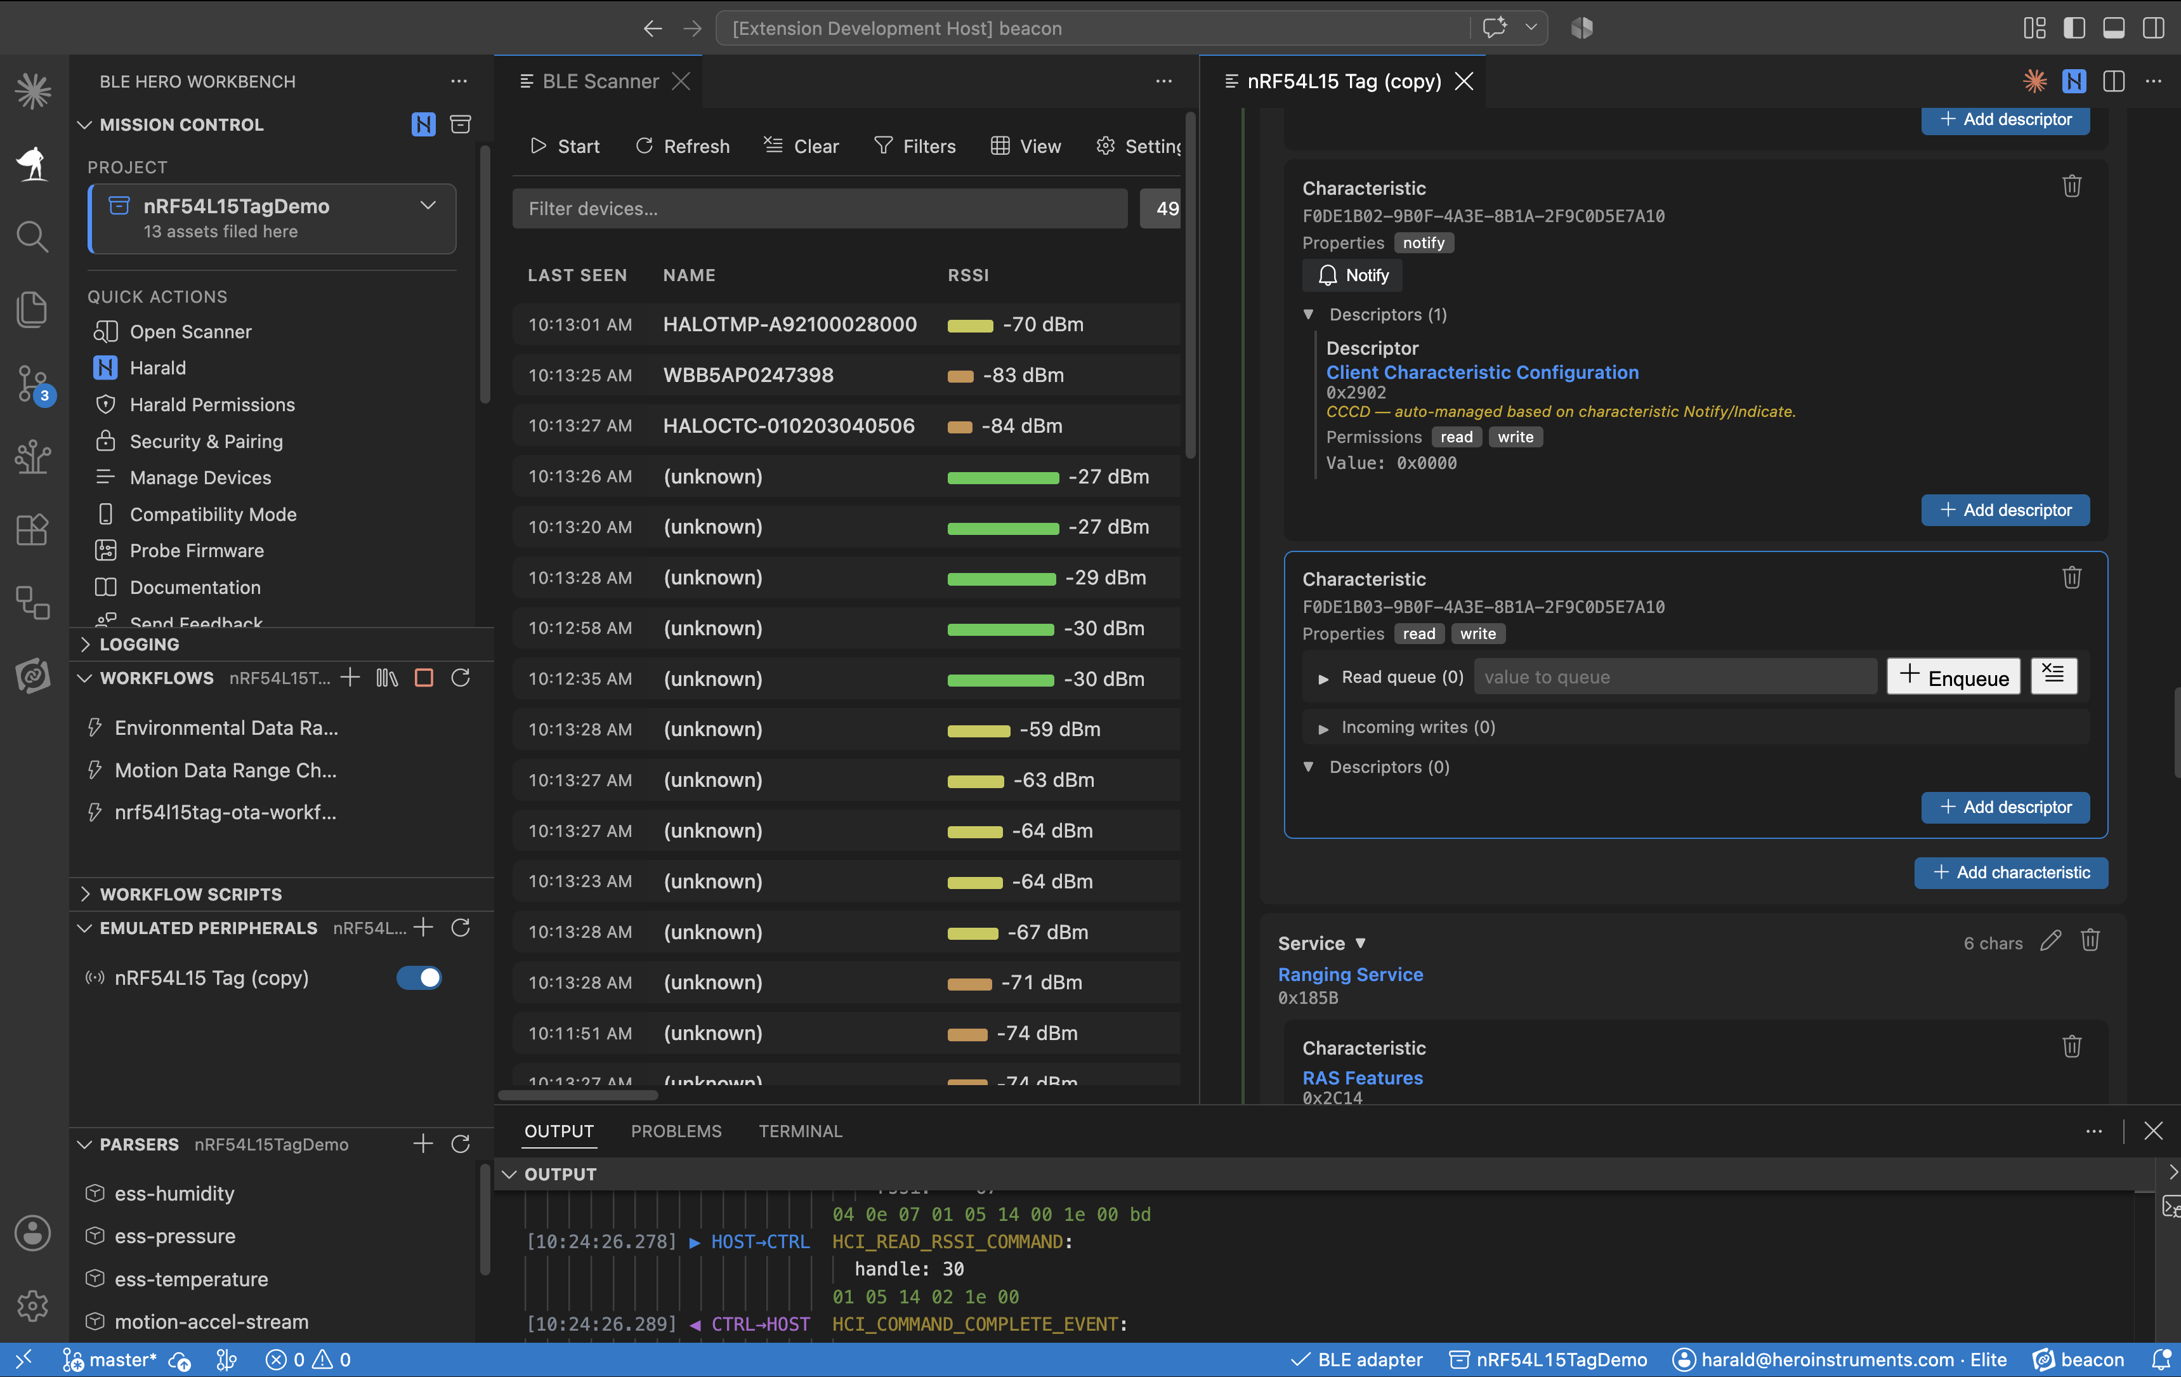The image size is (2181, 1377).
Task: Select the nRF54L15 Tag (copy) editor tab
Action: click(1343, 81)
